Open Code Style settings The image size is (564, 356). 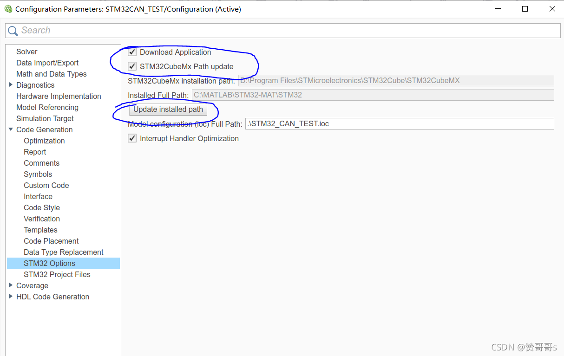(42, 207)
